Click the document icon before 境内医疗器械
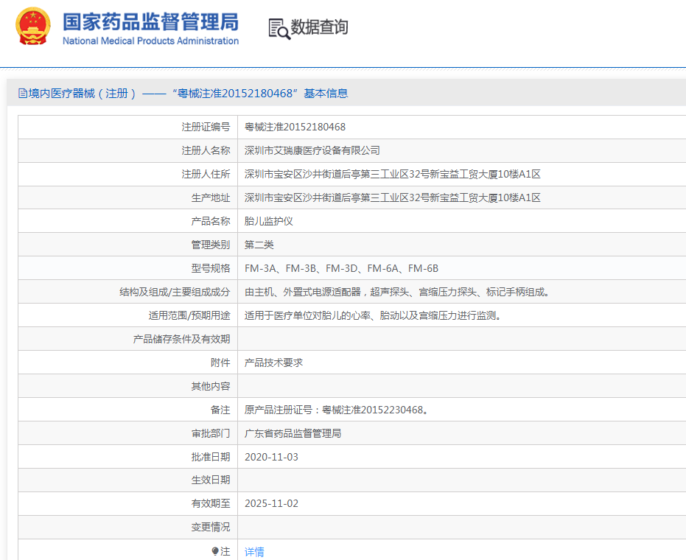This screenshot has height=560, width=686. pos(22,93)
